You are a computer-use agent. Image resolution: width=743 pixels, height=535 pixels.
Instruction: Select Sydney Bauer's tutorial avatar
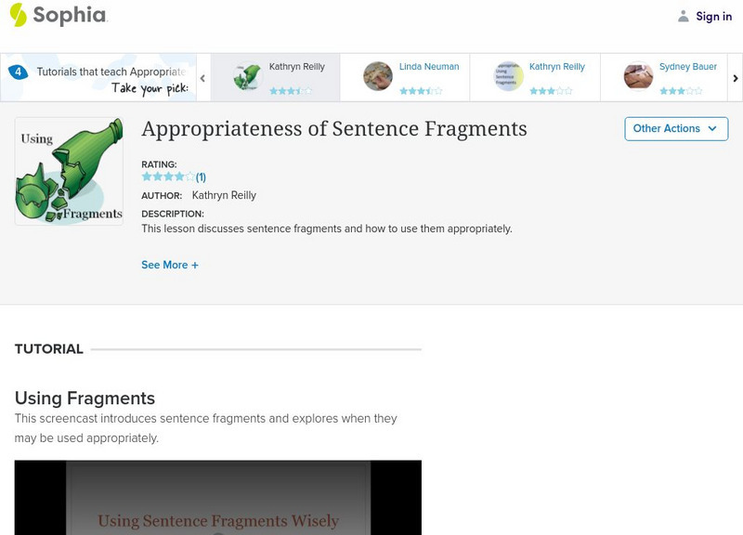click(638, 75)
